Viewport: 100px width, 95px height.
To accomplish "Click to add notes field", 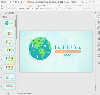I will coord(26,94).
